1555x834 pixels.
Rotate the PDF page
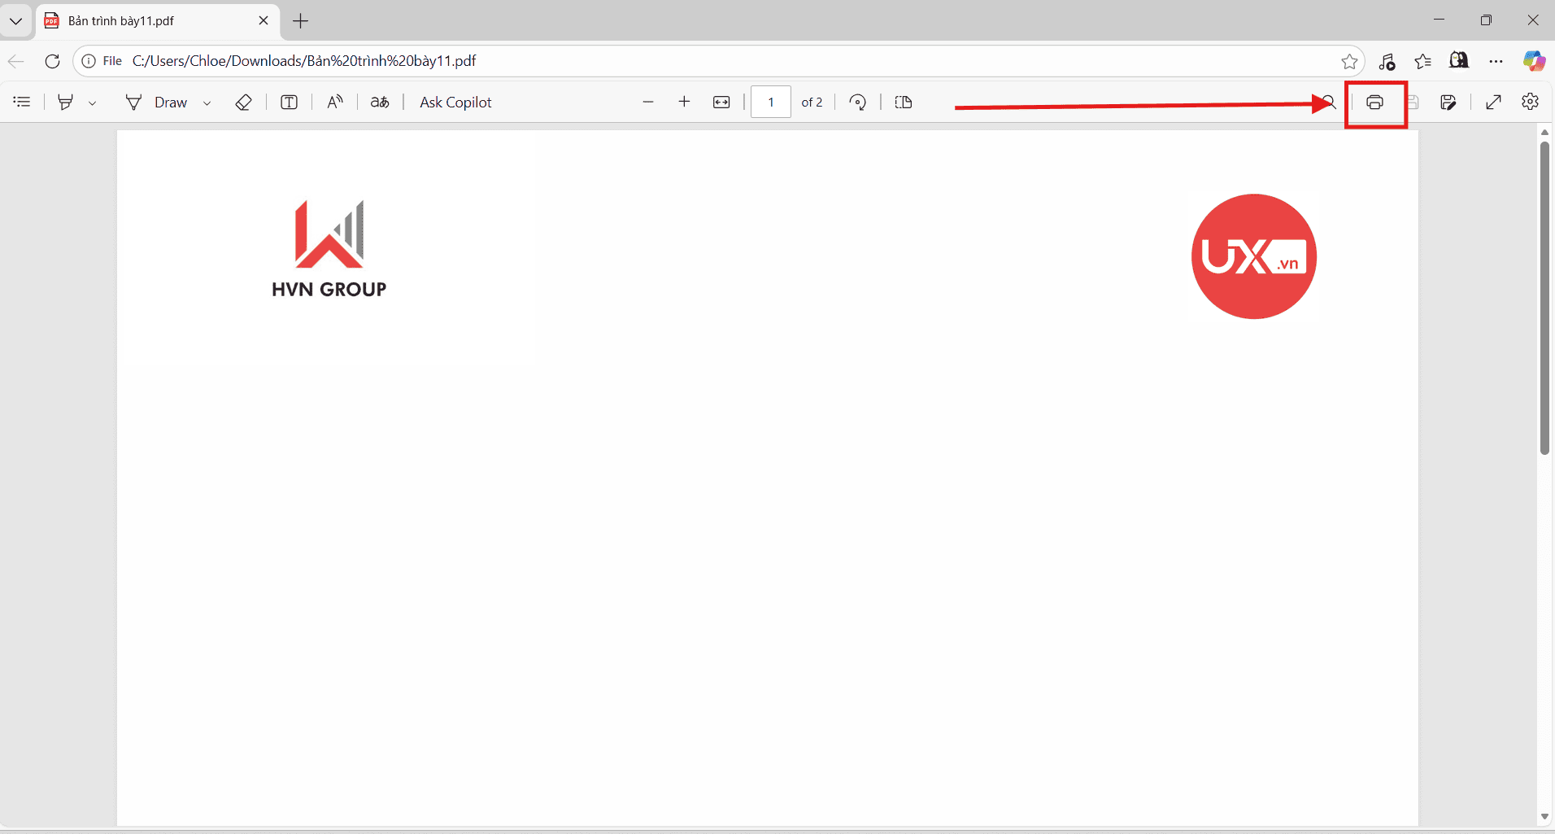point(857,102)
